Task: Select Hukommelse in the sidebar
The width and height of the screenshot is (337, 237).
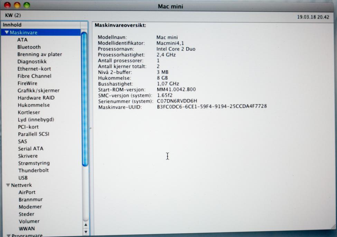Action: click(x=34, y=105)
